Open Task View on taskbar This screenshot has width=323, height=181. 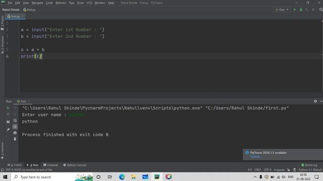point(110,177)
